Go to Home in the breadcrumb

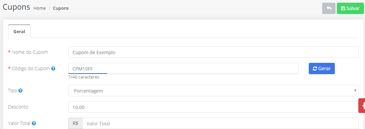(40, 8)
